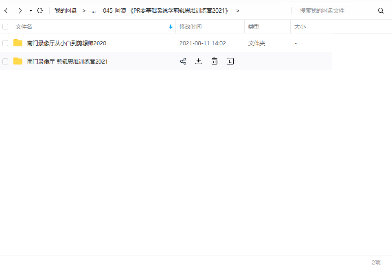Open 我的网盘 breadcrumb root
Screen dimensions: 392x270
(66, 11)
